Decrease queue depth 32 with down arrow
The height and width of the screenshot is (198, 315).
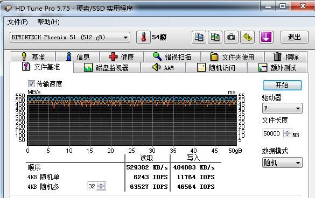101,188
